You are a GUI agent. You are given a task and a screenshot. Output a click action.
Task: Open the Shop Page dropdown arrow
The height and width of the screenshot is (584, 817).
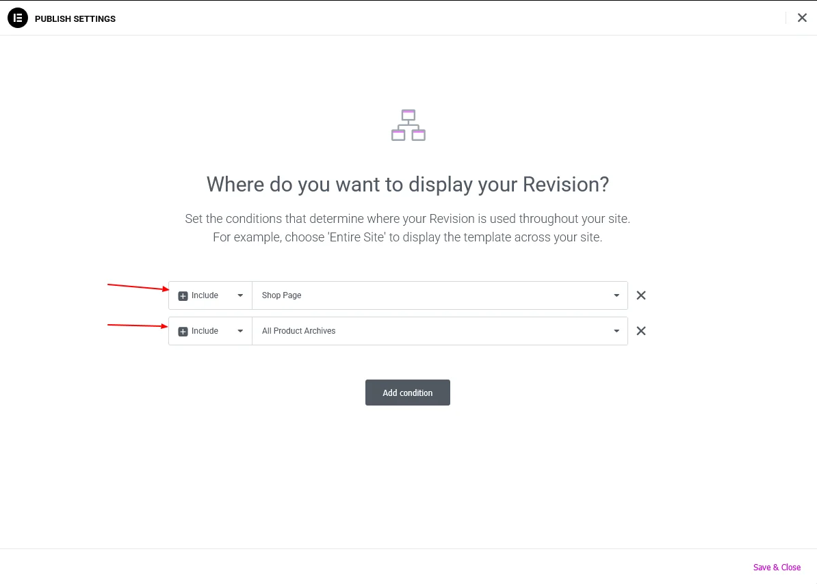point(617,295)
